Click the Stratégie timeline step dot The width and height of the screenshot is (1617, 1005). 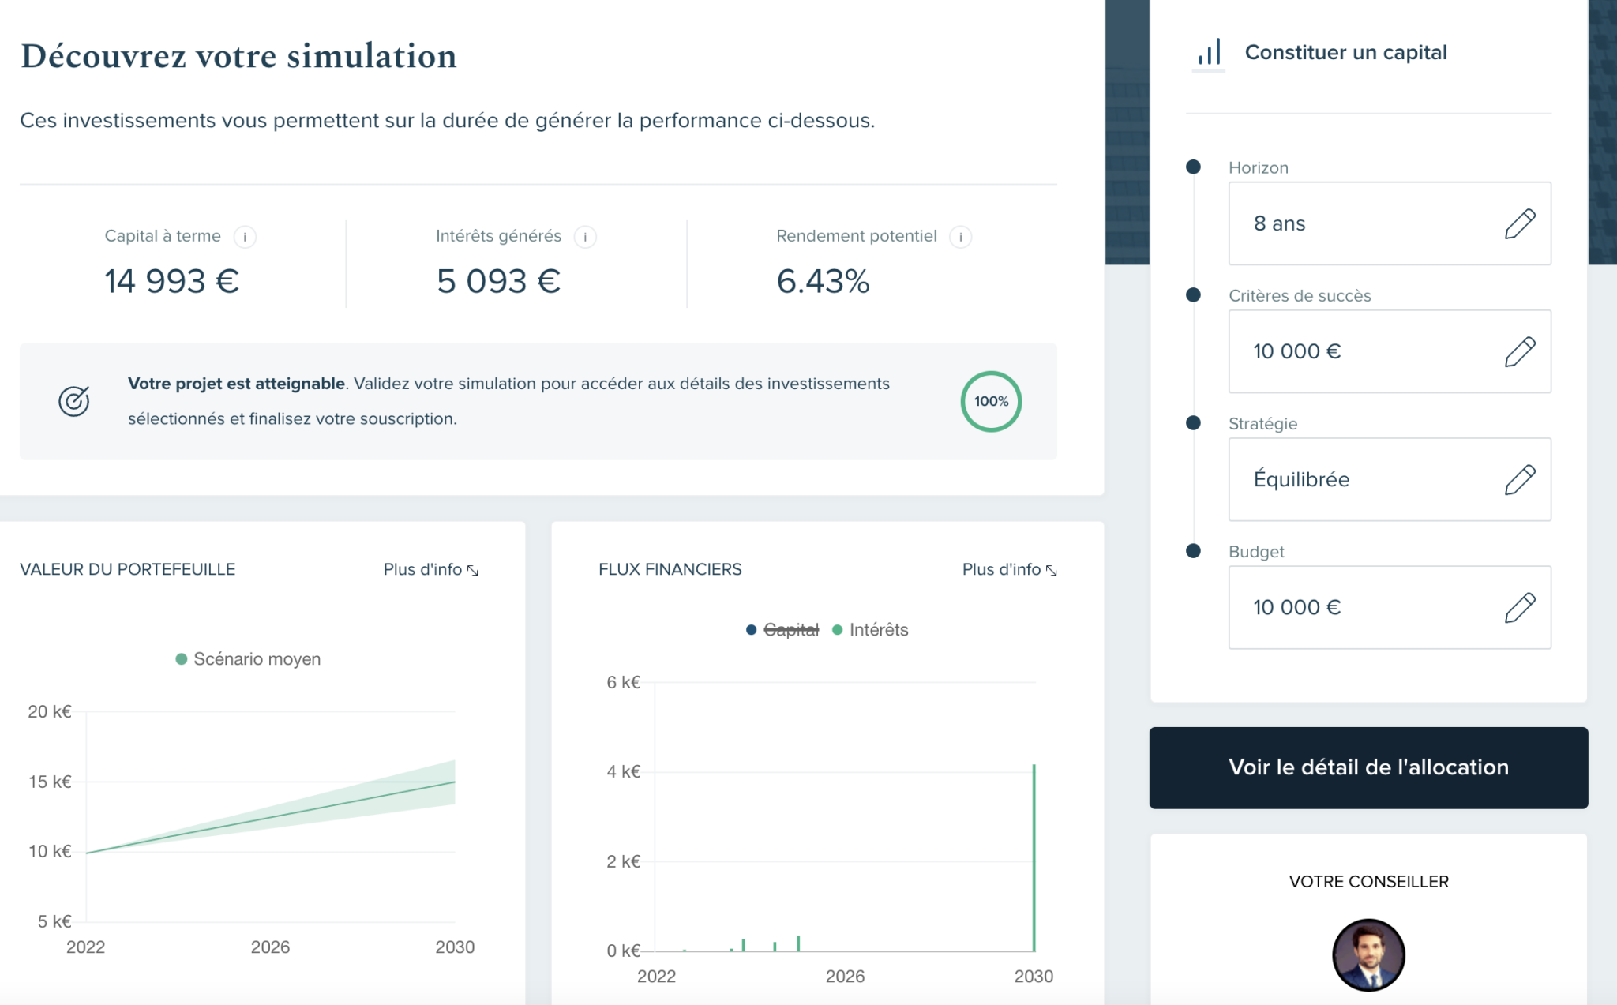(x=1193, y=422)
